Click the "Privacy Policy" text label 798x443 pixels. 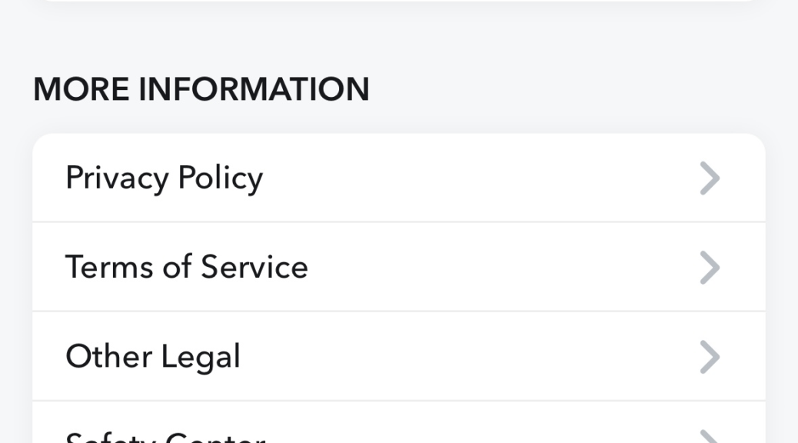coord(164,178)
